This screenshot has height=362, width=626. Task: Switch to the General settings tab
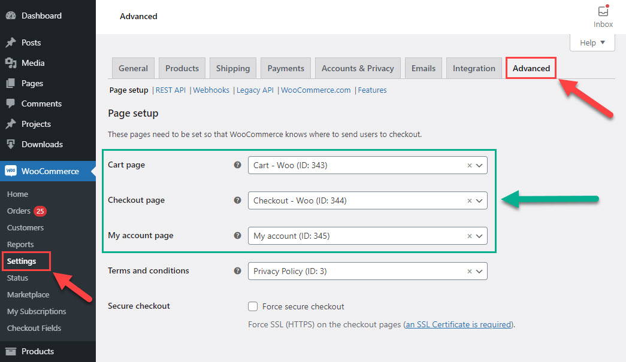pyautogui.click(x=133, y=68)
